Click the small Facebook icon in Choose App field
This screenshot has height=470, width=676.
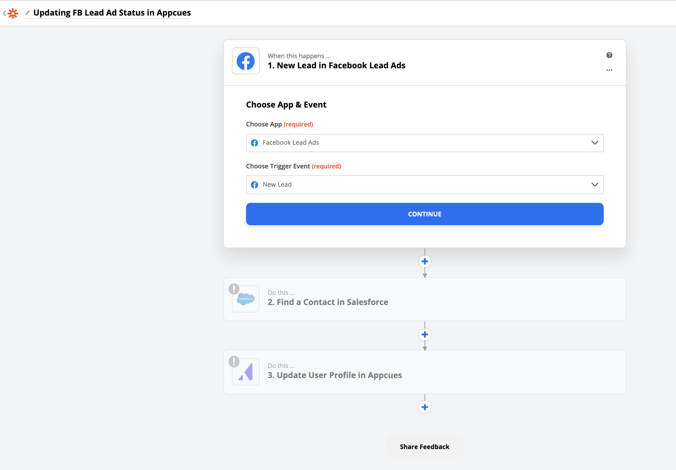pos(255,143)
